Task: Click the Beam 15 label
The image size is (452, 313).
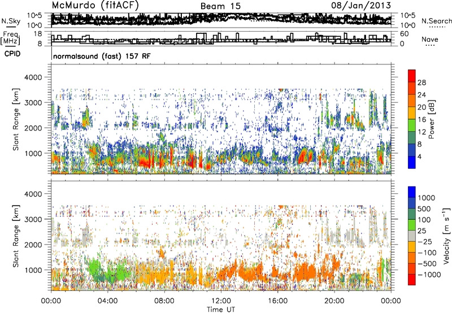Action: (x=220, y=6)
